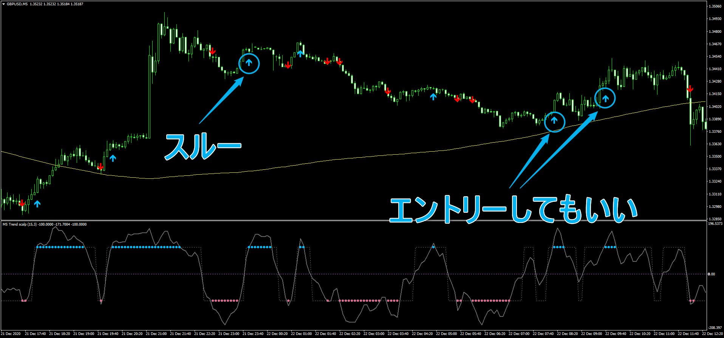The image size is (724, 338).
Task: Click the leftmost red down arrow signal
Action: coord(22,204)
